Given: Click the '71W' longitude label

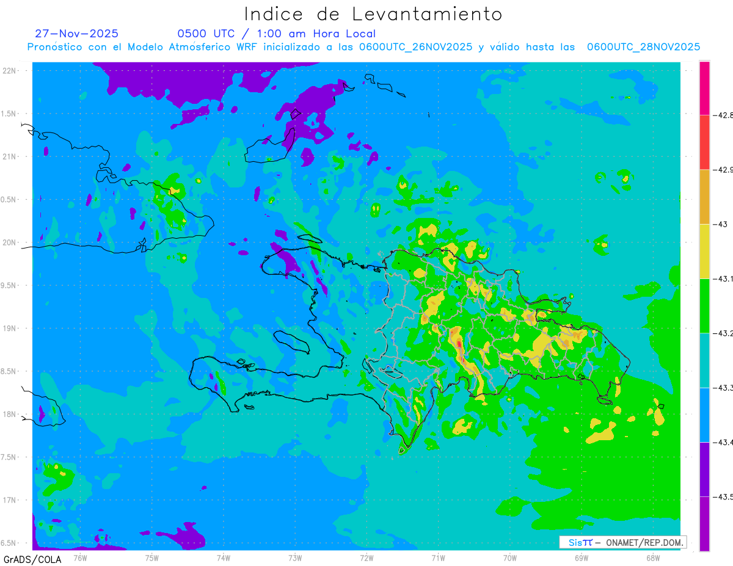Looking at the screenshot, I should point(438,557).
